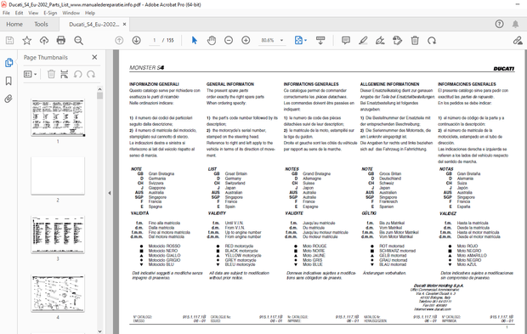Zoom in with plus button
Screen dimensions: 527x334
tap(246, 40)
